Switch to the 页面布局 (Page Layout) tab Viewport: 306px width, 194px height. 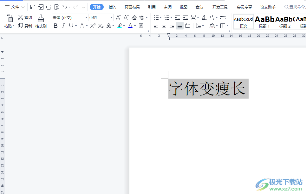coord(132,7)
